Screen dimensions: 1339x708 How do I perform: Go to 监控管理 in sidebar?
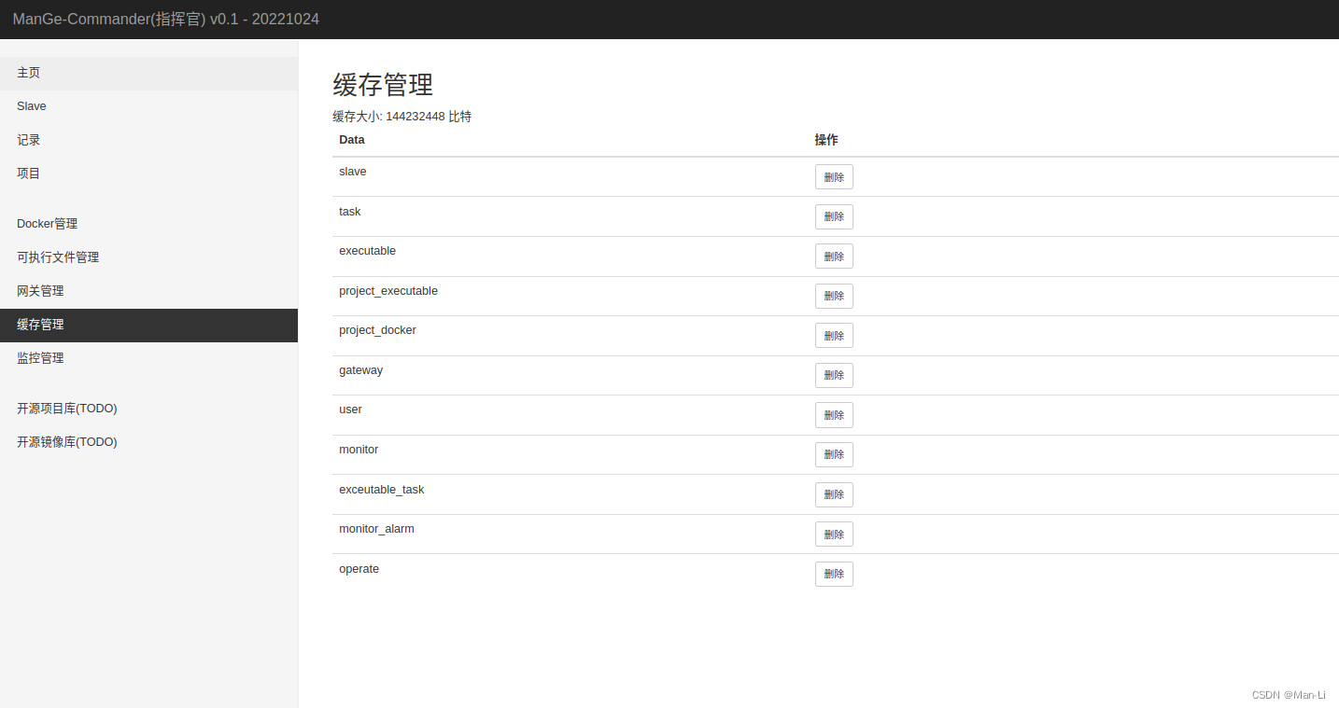148,358
